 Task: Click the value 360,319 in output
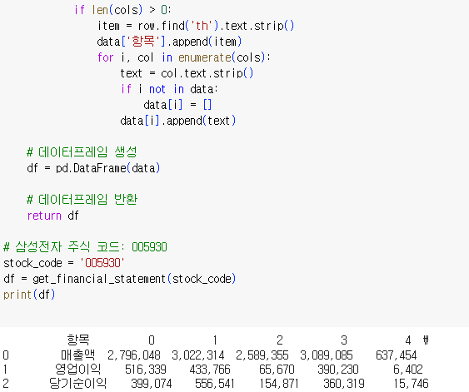click(x=344, y=384)
